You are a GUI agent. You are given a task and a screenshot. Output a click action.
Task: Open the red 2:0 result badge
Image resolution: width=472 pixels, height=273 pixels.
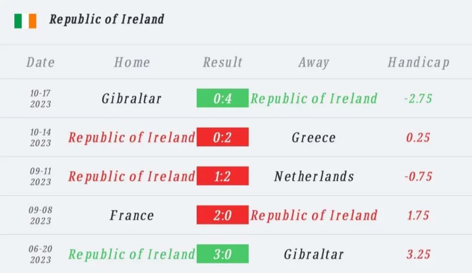click(x=223, y=214)
